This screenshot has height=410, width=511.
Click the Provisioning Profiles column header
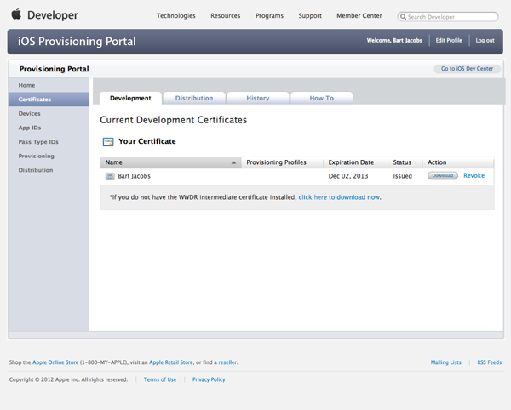(x=282, y=162)
